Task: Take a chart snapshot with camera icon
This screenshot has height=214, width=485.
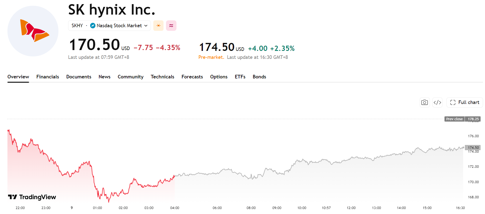Action: tap(425, 102)
